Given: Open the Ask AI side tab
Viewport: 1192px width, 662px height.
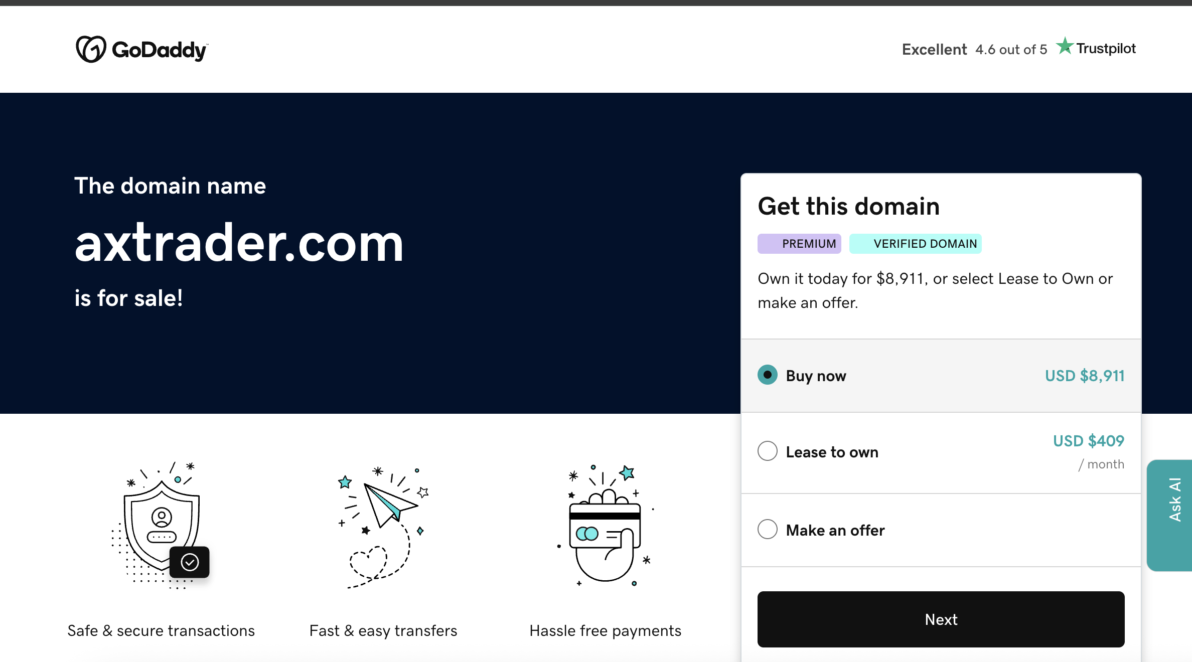Looking at the screenshot, I should coord(1170,515).
